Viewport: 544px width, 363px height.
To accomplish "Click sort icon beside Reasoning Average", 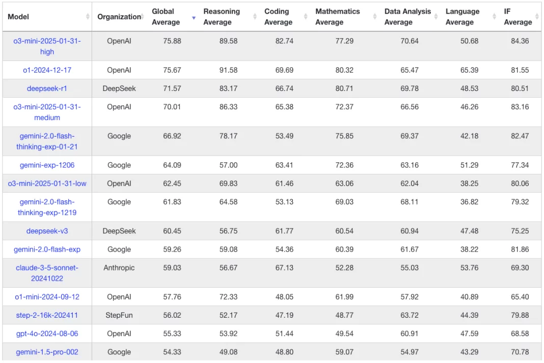I will tap(255, 17).
